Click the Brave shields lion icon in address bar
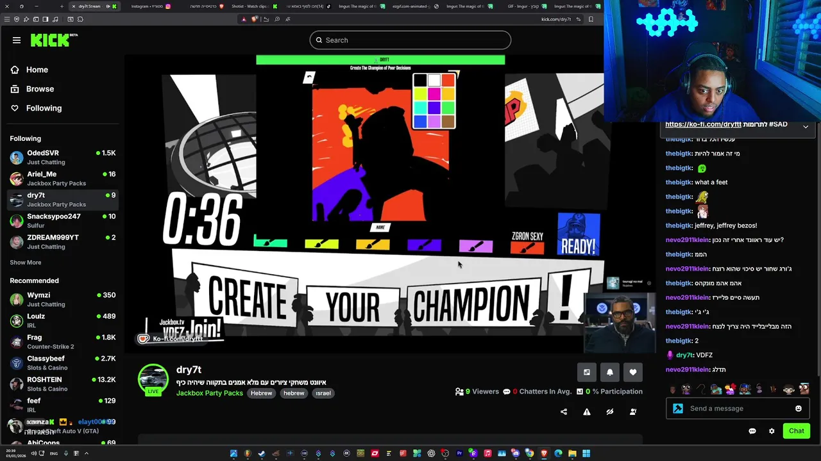821x461 pixels. 255,19
